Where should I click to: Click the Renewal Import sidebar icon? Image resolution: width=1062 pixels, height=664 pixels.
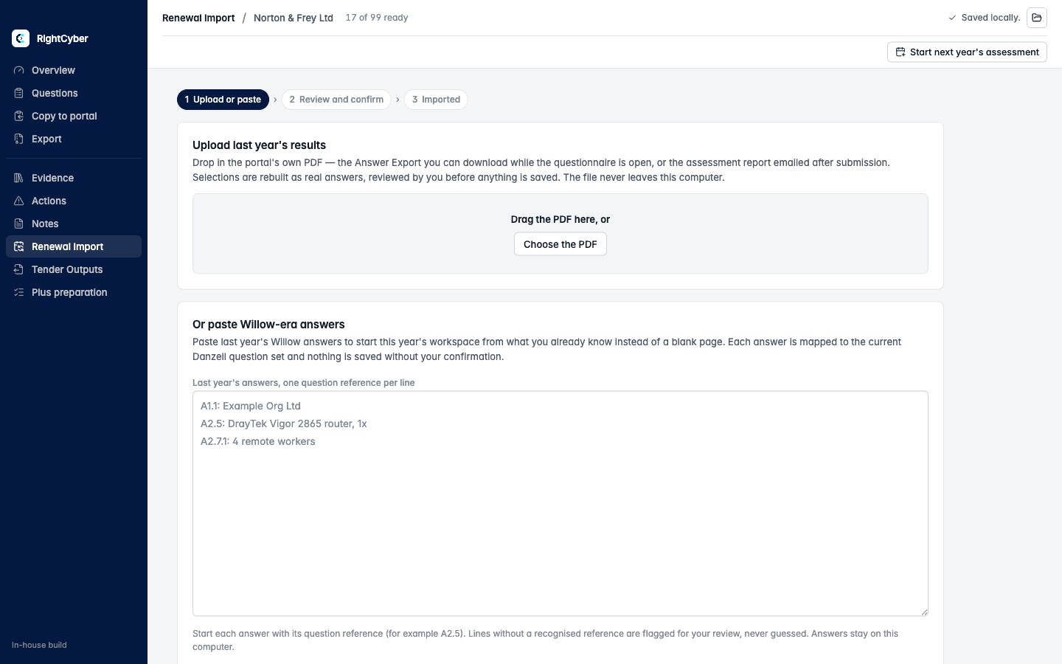[x=19, y=246]
